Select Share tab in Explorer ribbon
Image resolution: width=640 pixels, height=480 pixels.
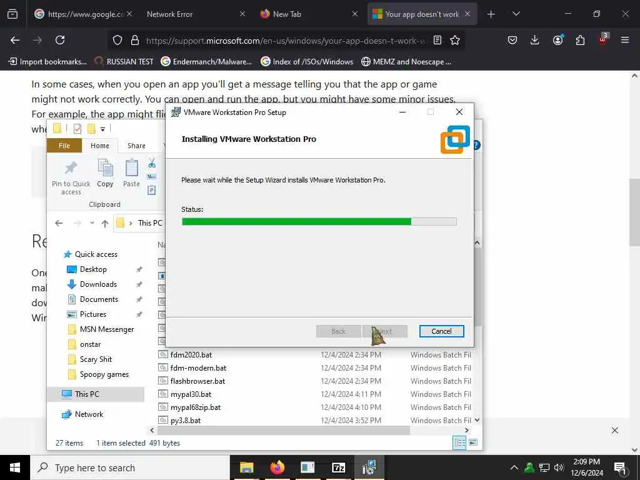coord(136,146)
